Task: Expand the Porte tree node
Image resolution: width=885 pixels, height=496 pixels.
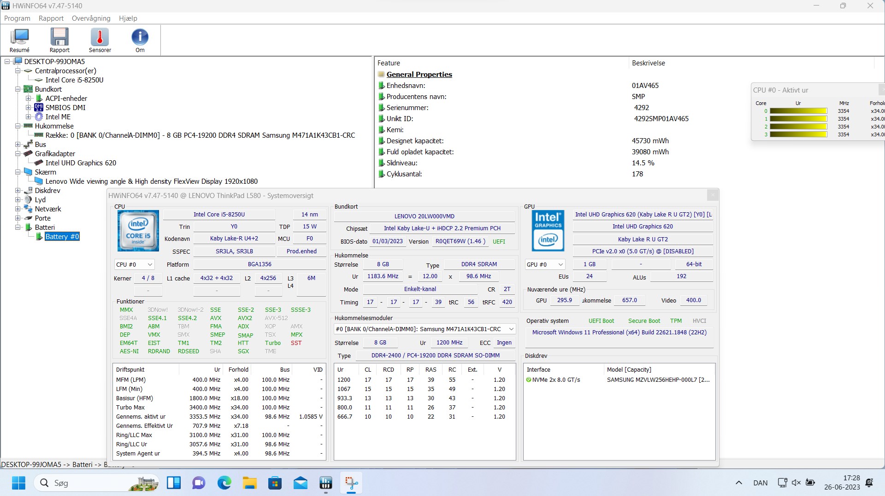Action: click(18, 218)
